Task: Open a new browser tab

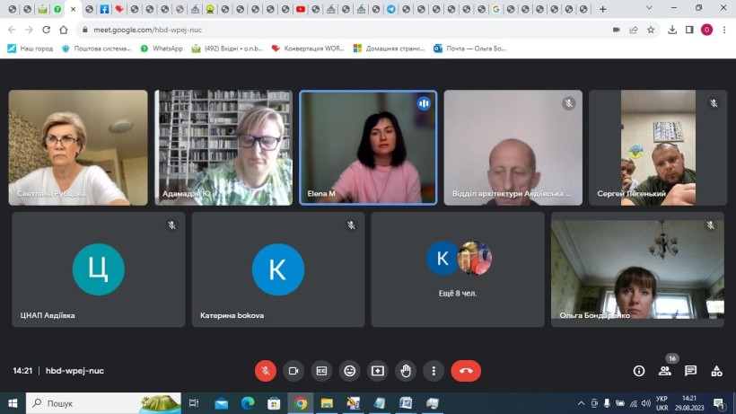Action: click(602, 9)
